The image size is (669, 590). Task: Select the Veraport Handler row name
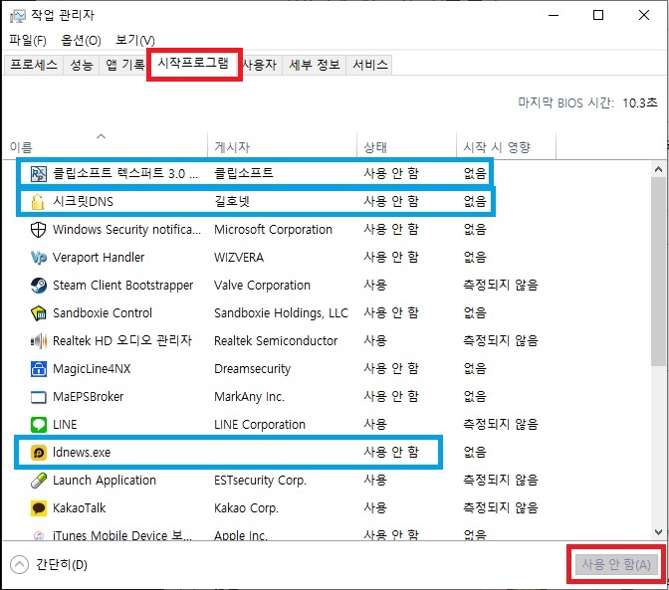99,258
